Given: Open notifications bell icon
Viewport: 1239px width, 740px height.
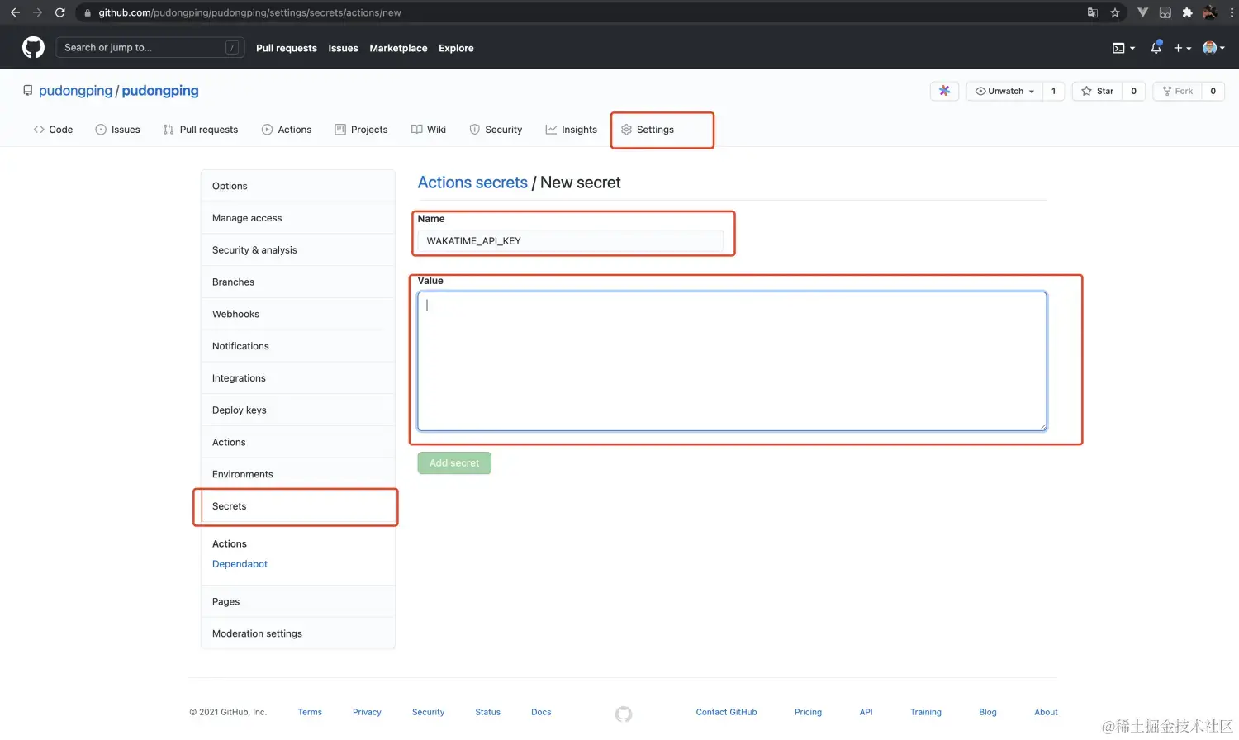Looking at the screenshot, I should pos(1156,48).
